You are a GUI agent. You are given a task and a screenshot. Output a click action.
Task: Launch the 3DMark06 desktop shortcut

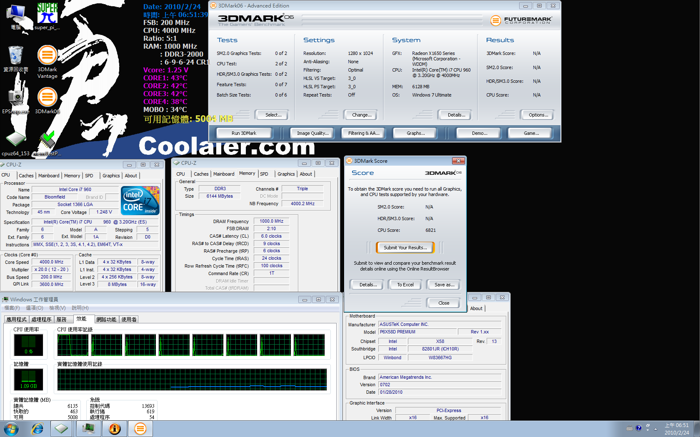click(x=47, y=100)
